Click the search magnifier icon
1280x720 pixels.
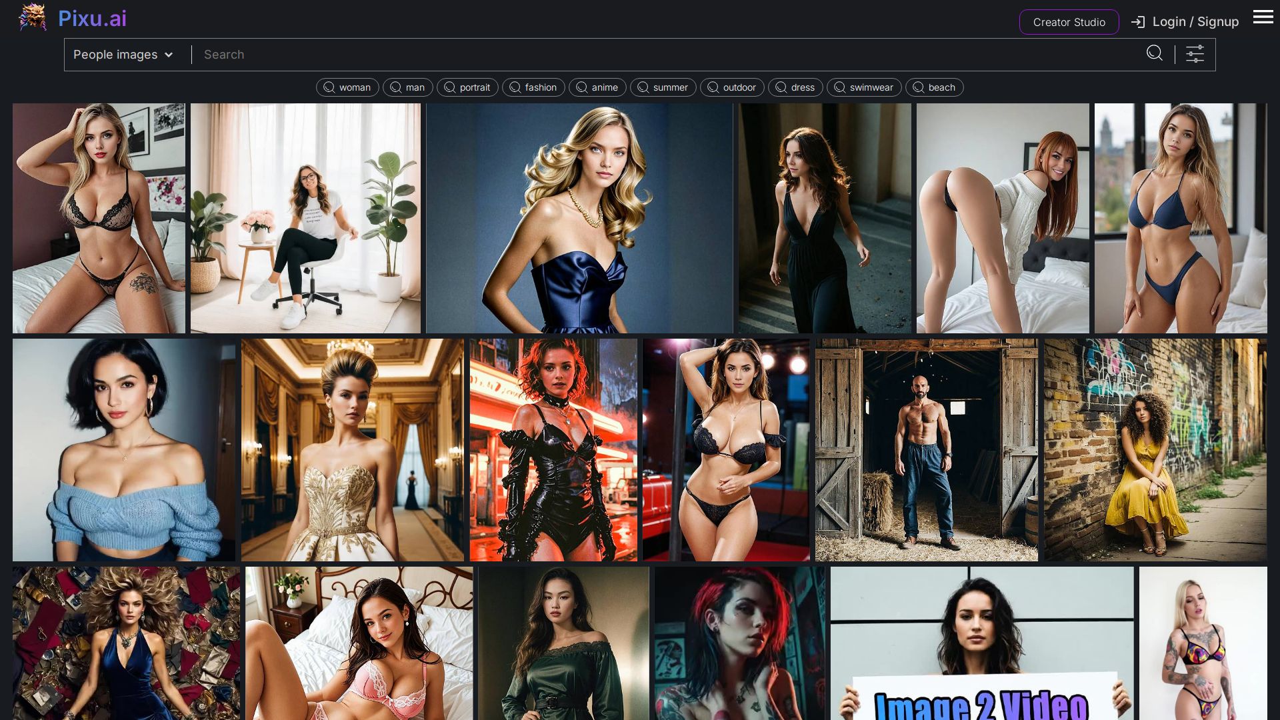click(1154, 53)
